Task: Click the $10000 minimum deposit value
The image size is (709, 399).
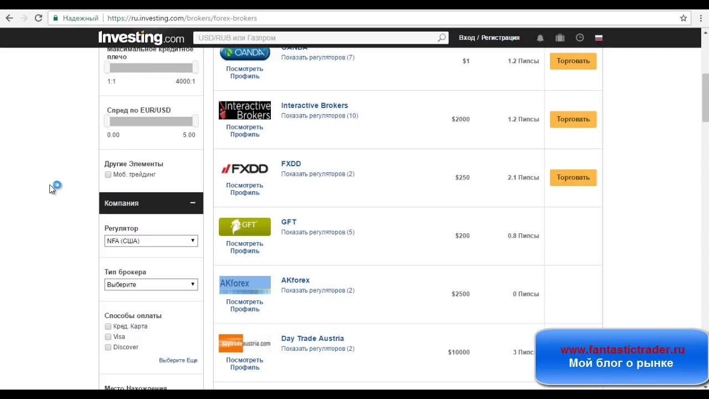Action: pos(459,352)
